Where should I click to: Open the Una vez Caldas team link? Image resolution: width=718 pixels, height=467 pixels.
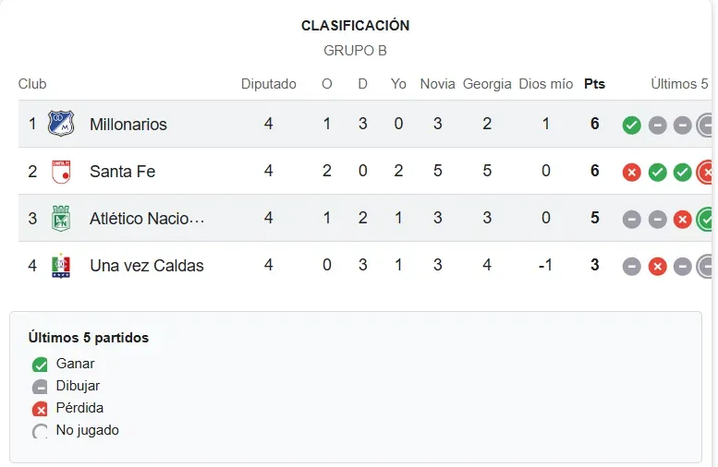(x=147, y=266)
